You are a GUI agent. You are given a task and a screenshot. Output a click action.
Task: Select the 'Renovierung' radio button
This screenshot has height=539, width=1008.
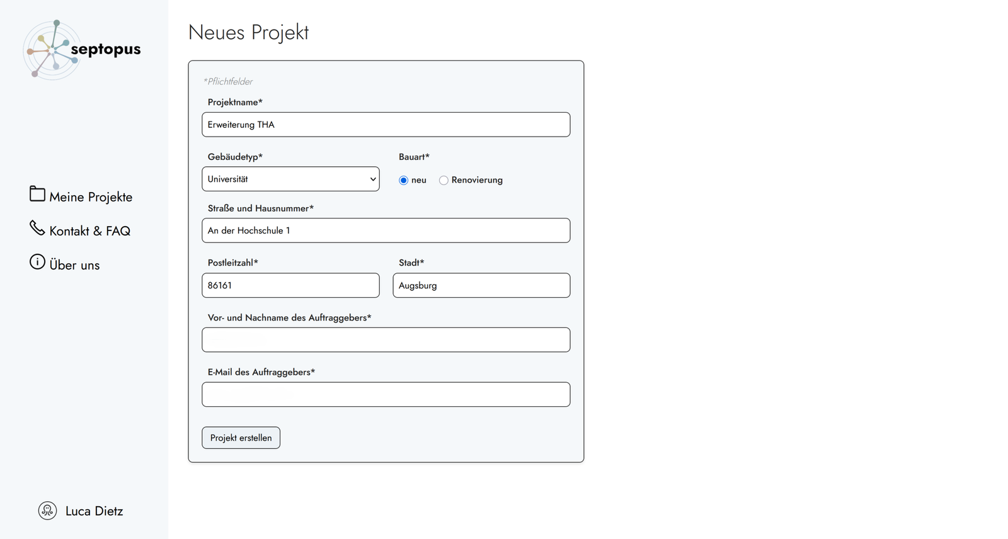tap(444, 180)
